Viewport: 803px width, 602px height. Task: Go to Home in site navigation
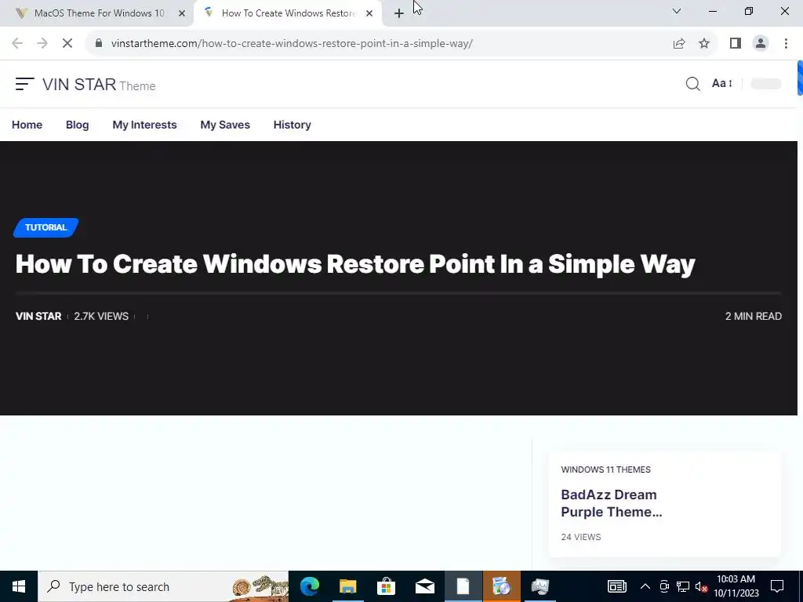pos(27,125)
